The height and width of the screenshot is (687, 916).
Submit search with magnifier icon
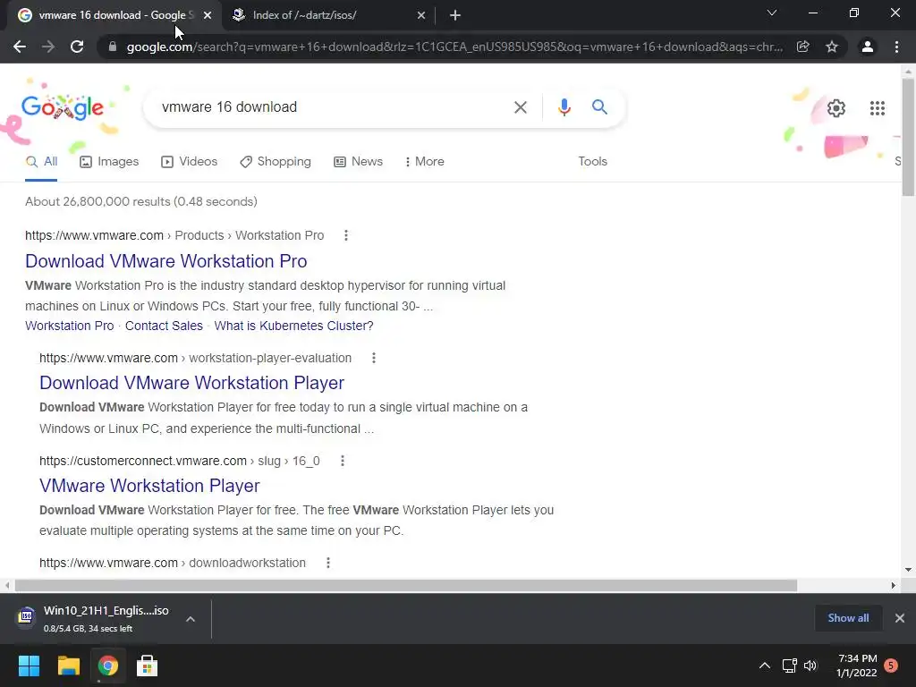point(599,107)
